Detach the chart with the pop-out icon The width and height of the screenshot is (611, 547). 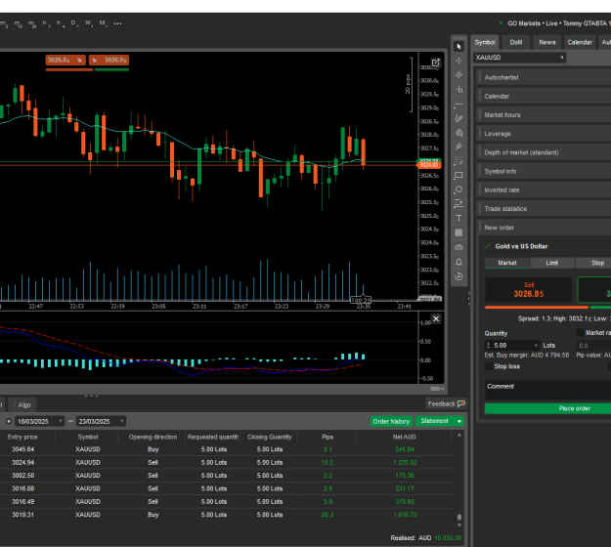point(435,63)
